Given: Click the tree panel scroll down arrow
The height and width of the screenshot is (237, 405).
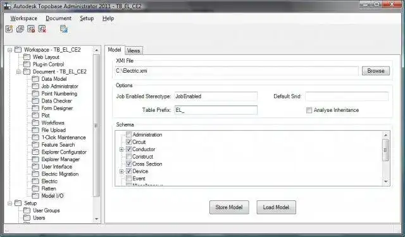Looking at the screenshot, I should coord(97,219).
